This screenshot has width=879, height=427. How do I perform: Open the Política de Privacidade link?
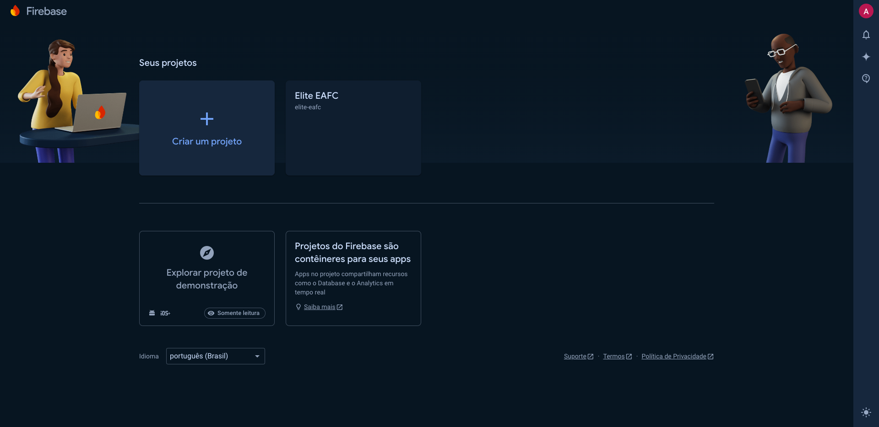[673, 357]
